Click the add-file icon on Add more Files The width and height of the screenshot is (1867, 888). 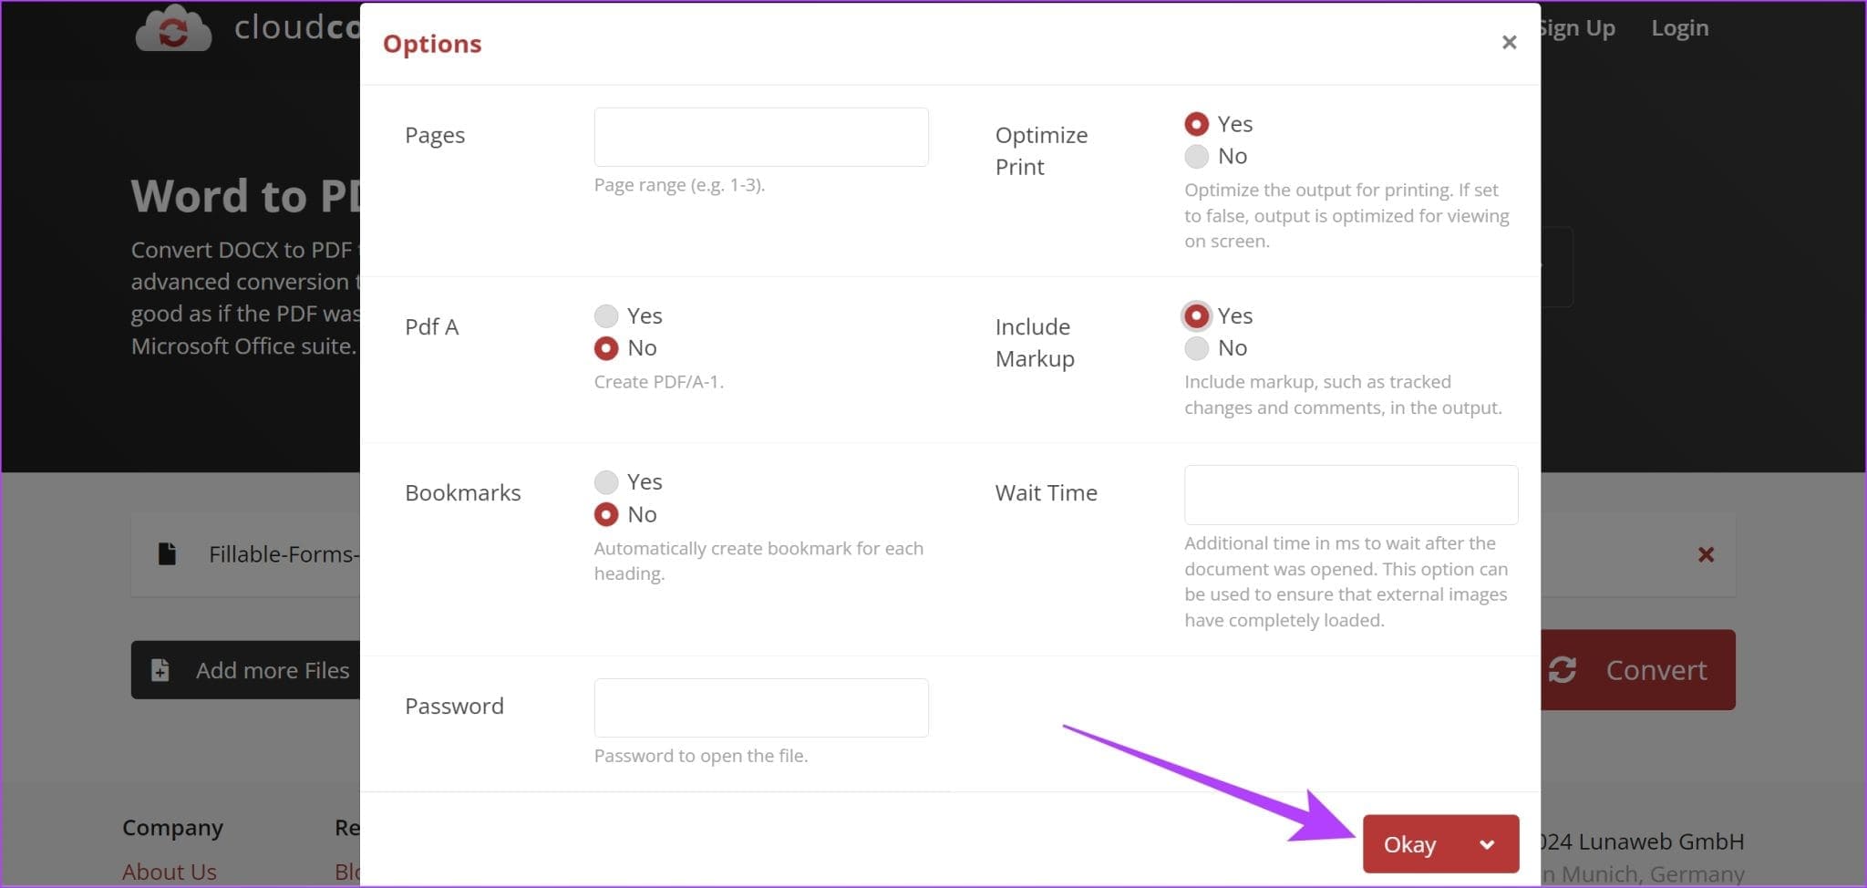160,670
